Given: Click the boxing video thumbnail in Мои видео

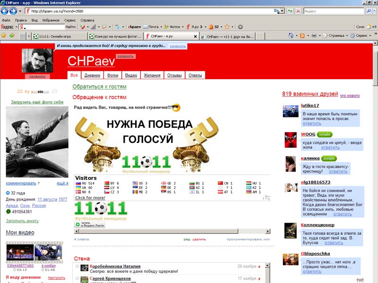Looking at the screenshot, I should tap(20, 253).
